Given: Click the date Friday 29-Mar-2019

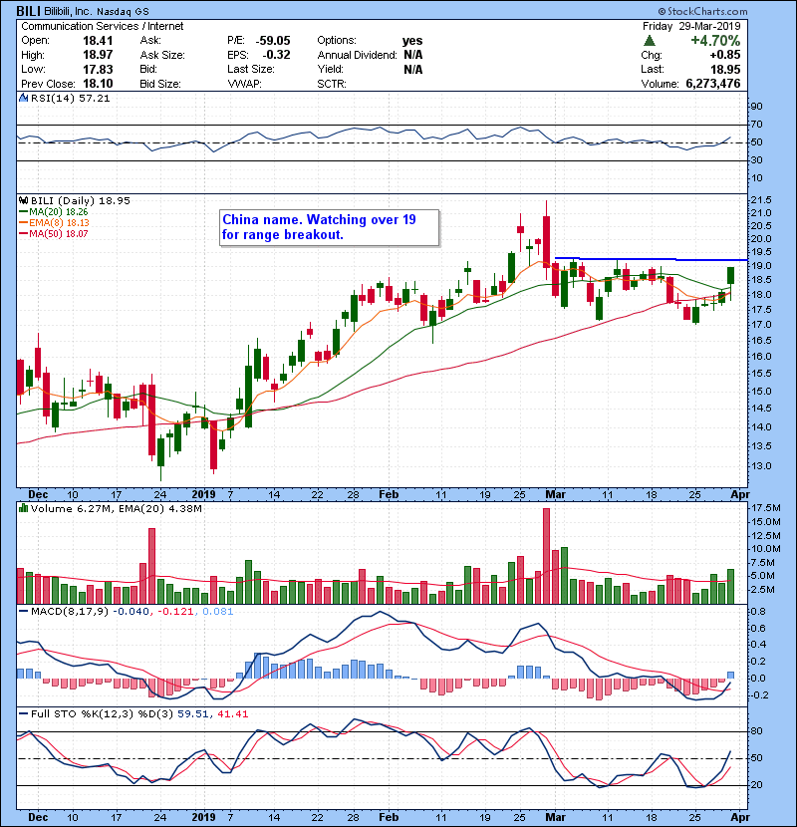Looking at the screenshot, I should [691, 26].
